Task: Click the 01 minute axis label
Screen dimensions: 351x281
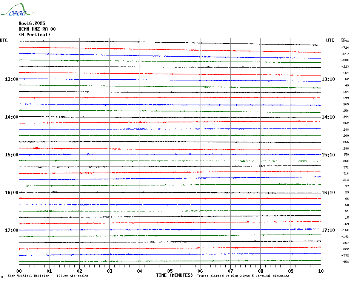Action: point(49,271)
